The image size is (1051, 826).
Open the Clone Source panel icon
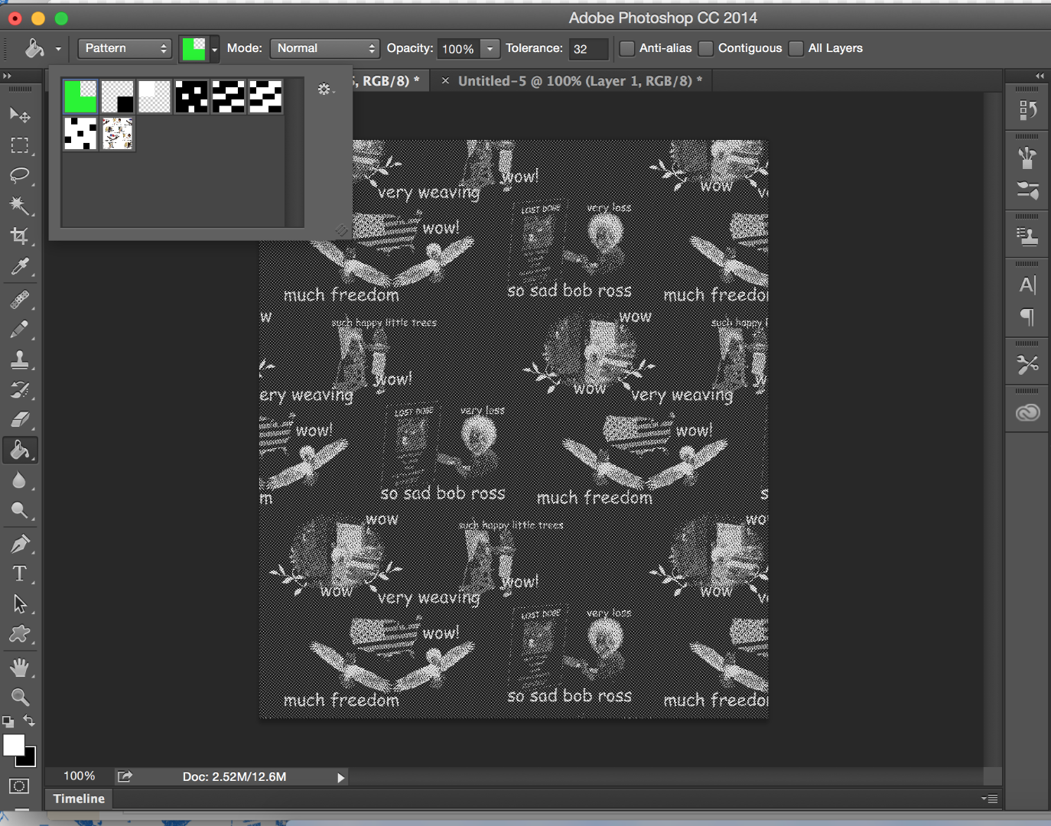(1028, 237)
